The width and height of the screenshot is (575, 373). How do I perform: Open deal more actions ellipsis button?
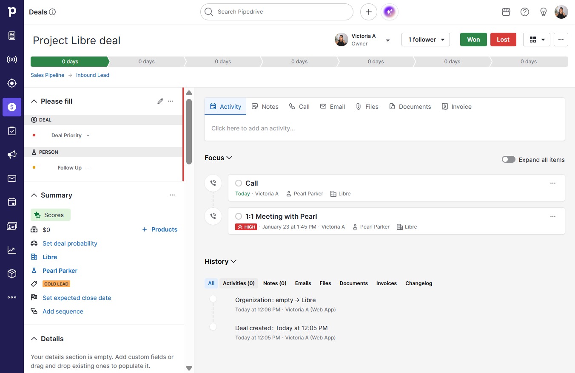click(x=561, y=40)
